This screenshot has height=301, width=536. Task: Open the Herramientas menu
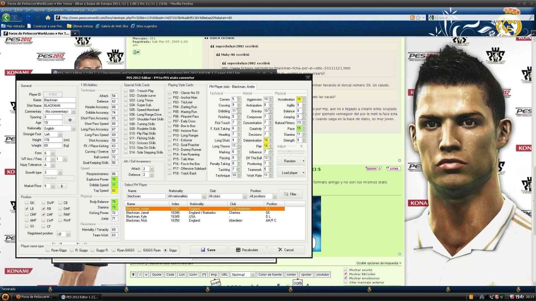(75, 10)
